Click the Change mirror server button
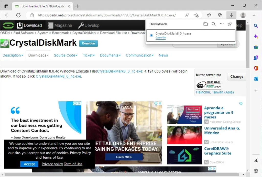262x177 pixels. click(236, 77)
